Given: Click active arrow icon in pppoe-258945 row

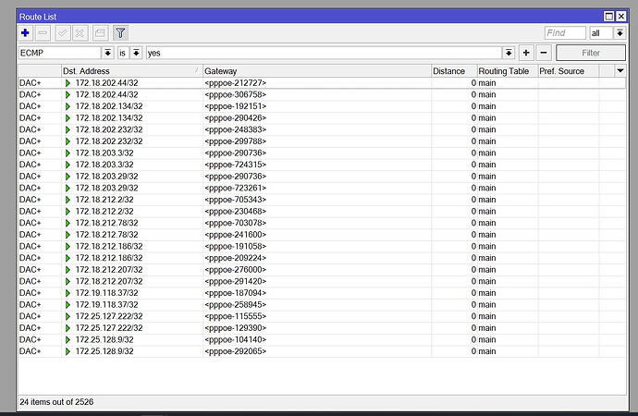Looking at the screenshot, I should coord(67,305).
